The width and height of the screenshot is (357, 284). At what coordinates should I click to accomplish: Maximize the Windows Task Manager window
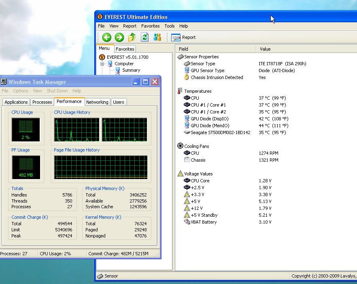click(145, 81)
